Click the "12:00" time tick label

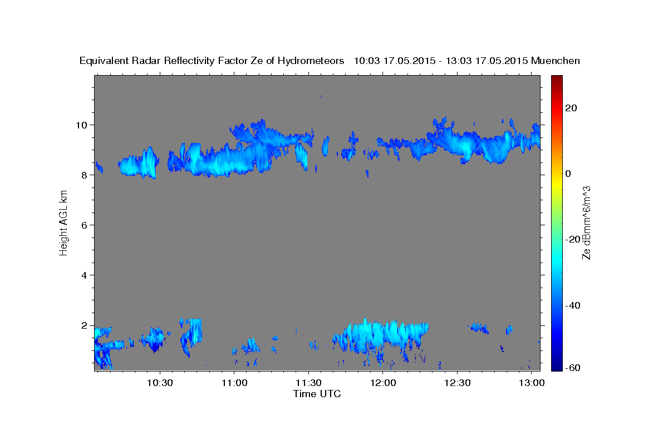click(x=383, y=383)
